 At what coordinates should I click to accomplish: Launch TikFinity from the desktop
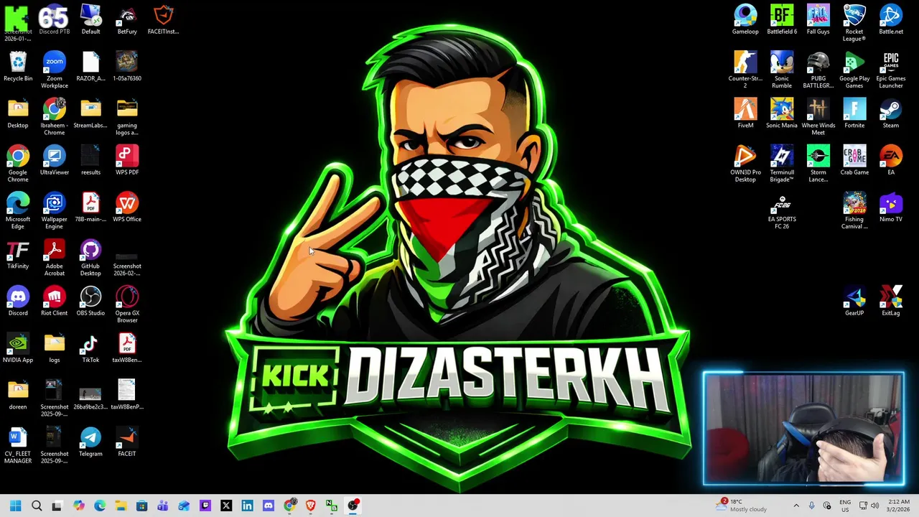(18, 253)
